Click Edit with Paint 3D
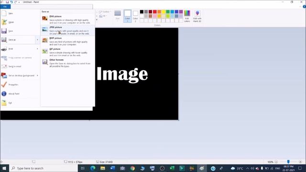 [197, 16]
